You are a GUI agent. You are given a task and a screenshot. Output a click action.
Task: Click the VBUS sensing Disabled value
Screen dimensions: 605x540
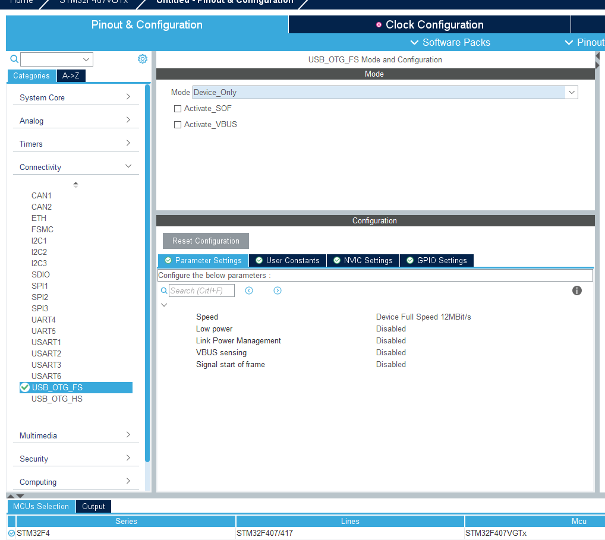(391, 352)
